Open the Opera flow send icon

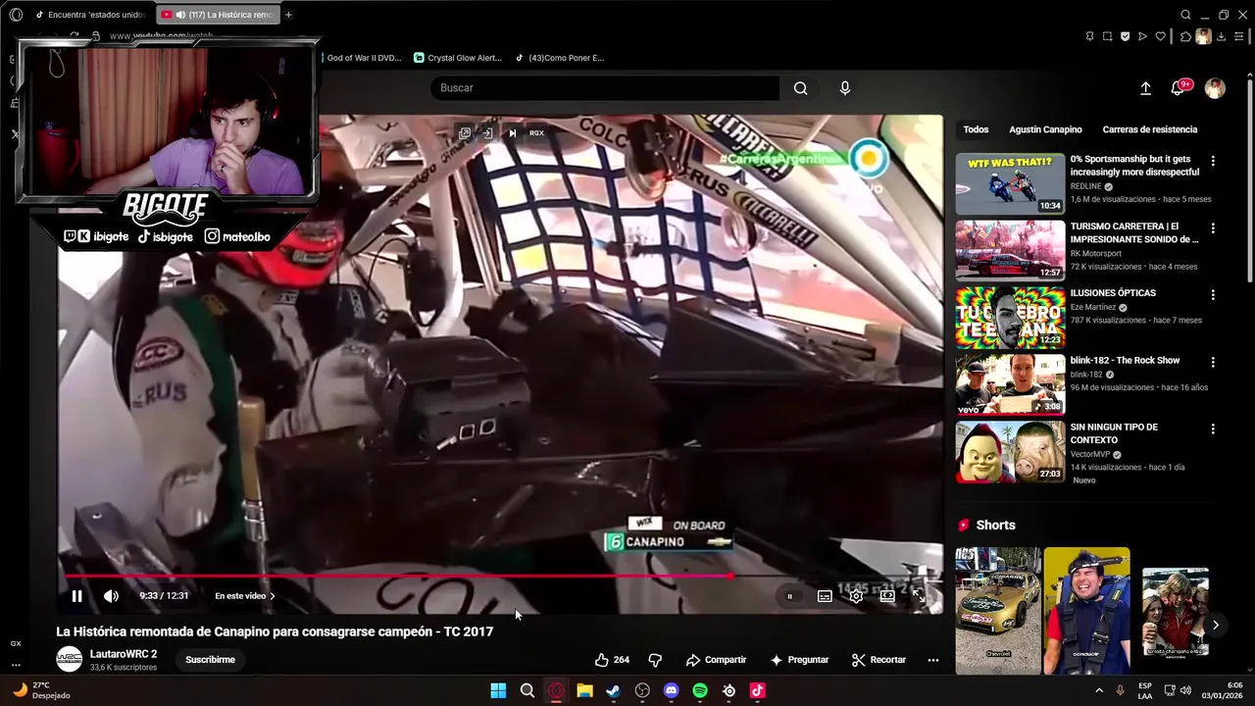[x=1143, y=36]
